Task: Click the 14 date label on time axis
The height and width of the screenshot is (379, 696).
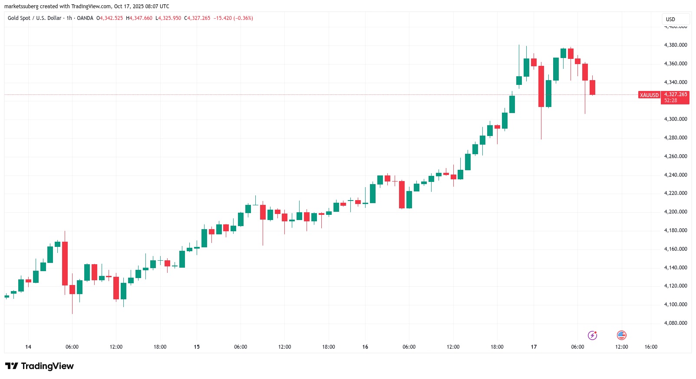Action: tap(28, 347)
